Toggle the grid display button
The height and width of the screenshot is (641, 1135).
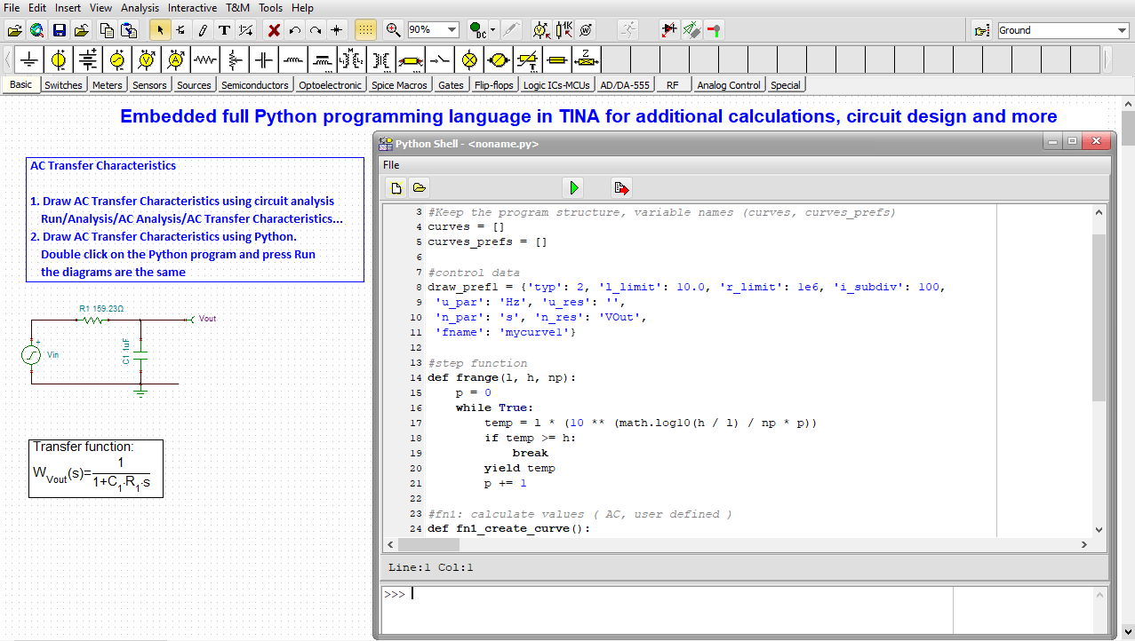pos(365,30)
